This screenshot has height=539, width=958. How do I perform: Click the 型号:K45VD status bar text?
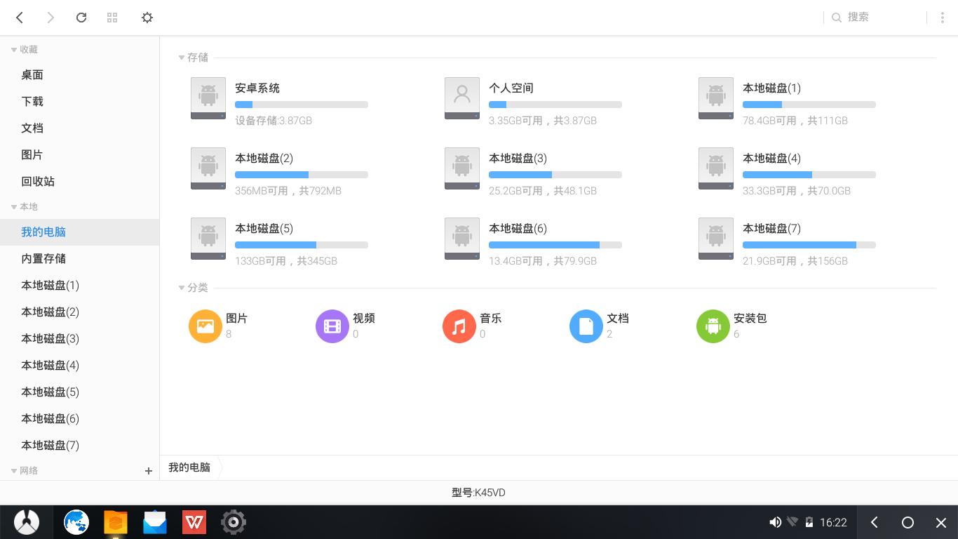pos(478,493)
